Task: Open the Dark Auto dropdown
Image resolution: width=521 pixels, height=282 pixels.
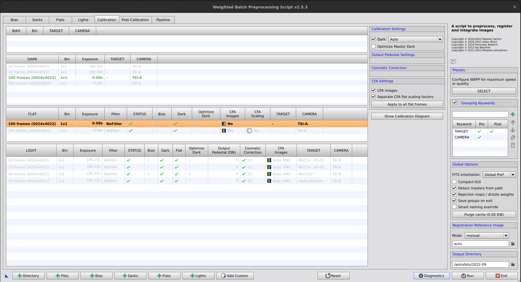Action: coord(416,39)
